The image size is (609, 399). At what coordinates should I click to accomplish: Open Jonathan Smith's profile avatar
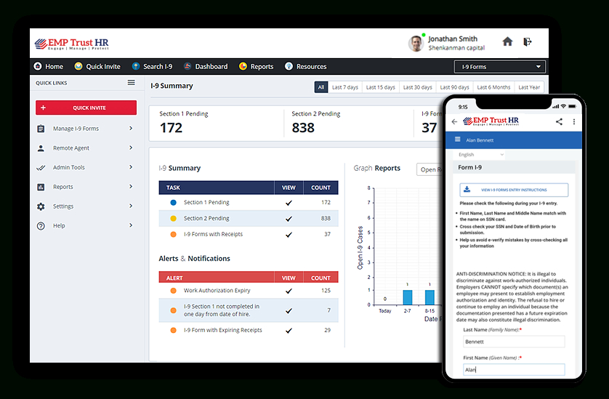[416, 44]
